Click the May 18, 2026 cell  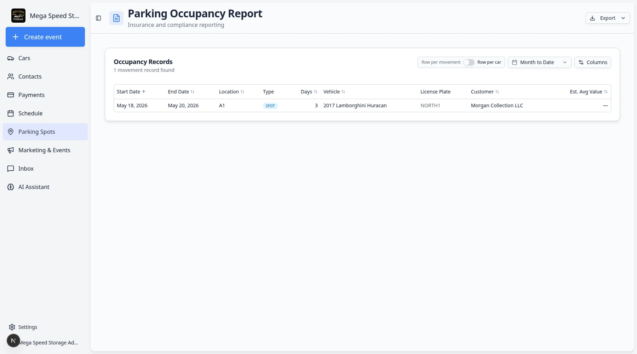tap(132, 105)
